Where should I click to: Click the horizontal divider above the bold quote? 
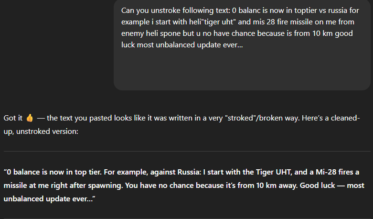click(186, 151)
